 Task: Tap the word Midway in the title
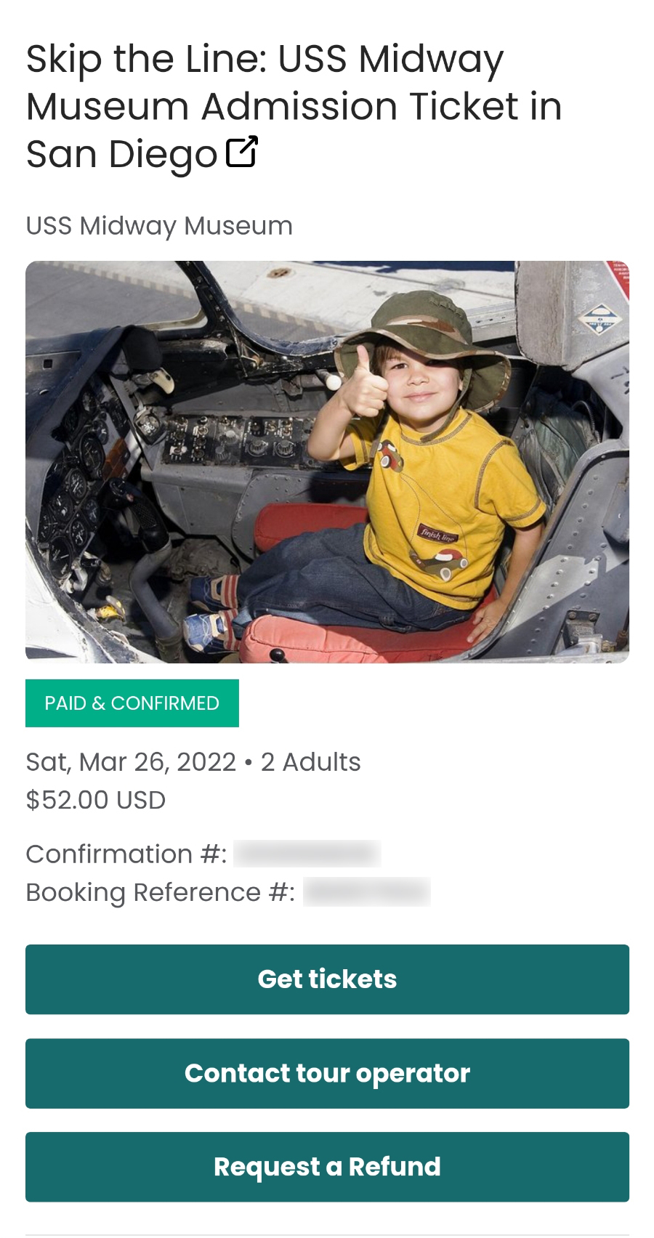tap(431, 60)
